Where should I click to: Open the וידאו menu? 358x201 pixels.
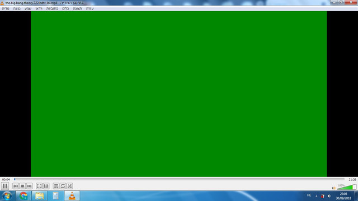[39, 9]
